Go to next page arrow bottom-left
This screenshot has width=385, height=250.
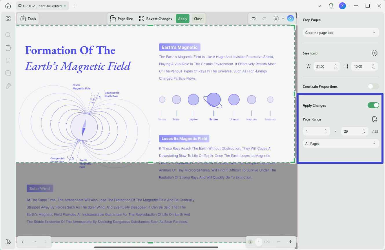[46, 242]
